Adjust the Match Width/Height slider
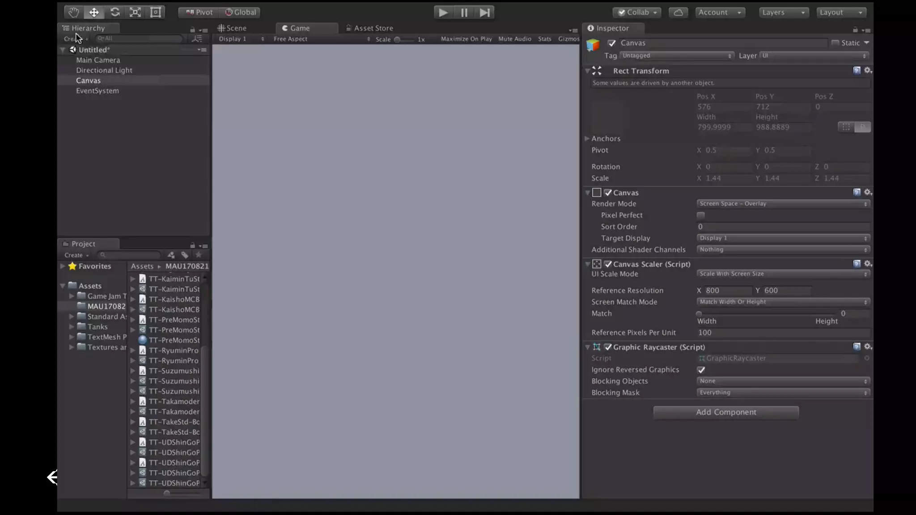This screenshot has height=515, width=916. pos(699,313)
